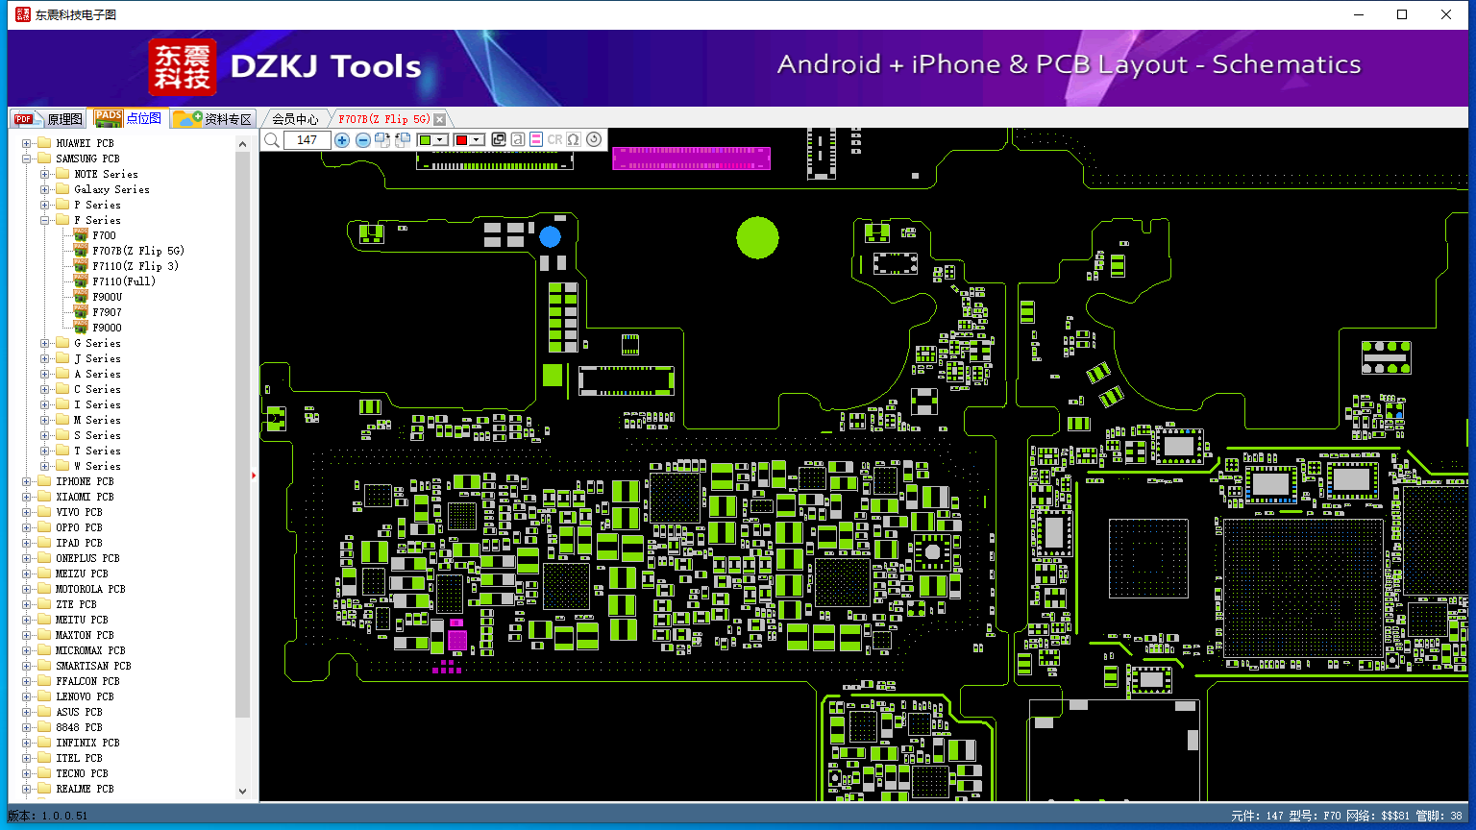Click the green color swatch in toolbar

click(x=426, y=140)
